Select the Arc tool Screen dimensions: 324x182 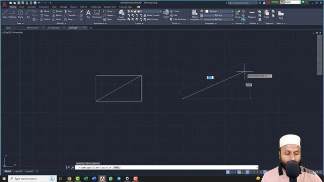[28, 14]
